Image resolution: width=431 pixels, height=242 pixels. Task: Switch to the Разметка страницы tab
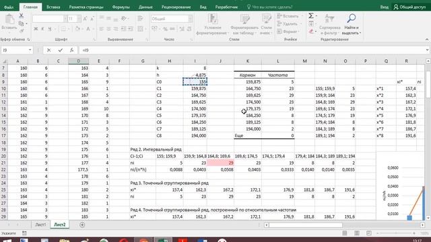86,7
